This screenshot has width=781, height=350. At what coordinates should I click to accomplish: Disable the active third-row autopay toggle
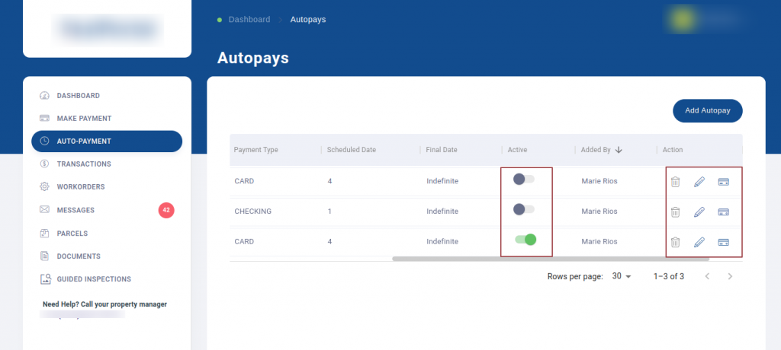[x=525, y=240]
